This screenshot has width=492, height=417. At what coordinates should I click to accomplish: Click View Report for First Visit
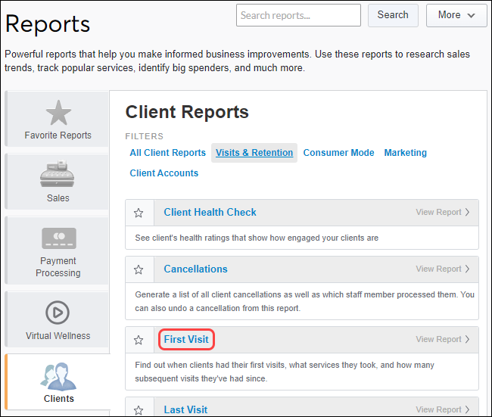443,339
